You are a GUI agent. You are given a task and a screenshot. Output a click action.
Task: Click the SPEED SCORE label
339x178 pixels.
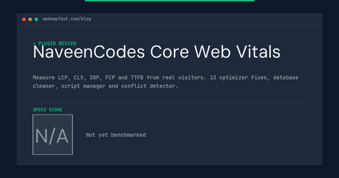48,110
